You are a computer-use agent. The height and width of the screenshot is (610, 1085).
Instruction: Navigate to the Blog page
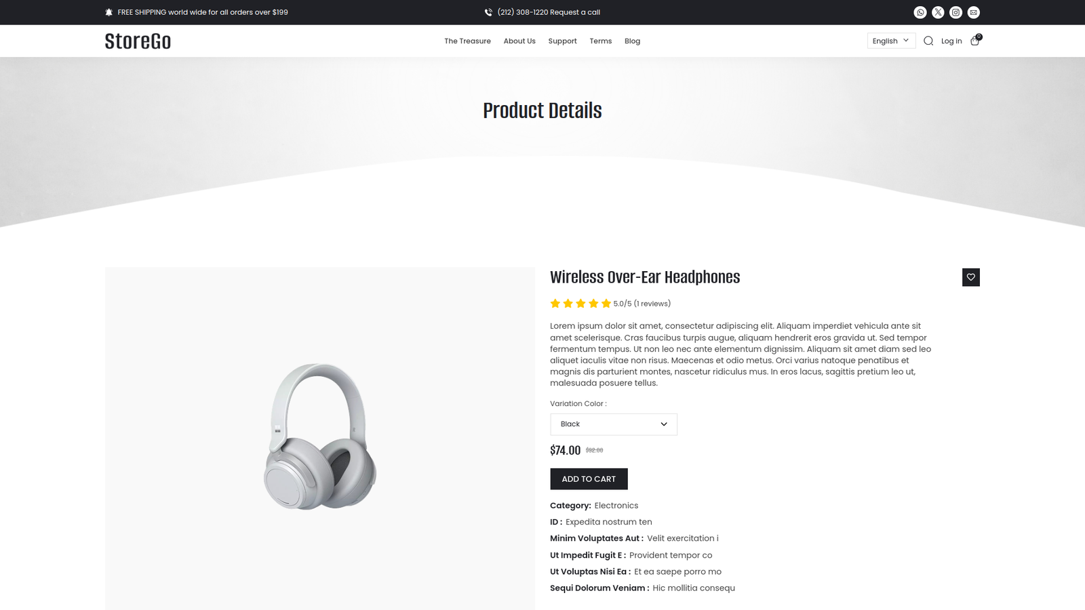(x=632, y=41)
